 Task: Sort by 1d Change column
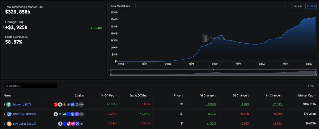tap(209, 95)
